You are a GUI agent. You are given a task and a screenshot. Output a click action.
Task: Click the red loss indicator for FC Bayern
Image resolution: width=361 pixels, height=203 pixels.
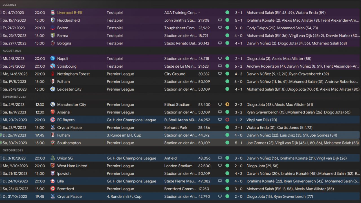pos(227,120)
